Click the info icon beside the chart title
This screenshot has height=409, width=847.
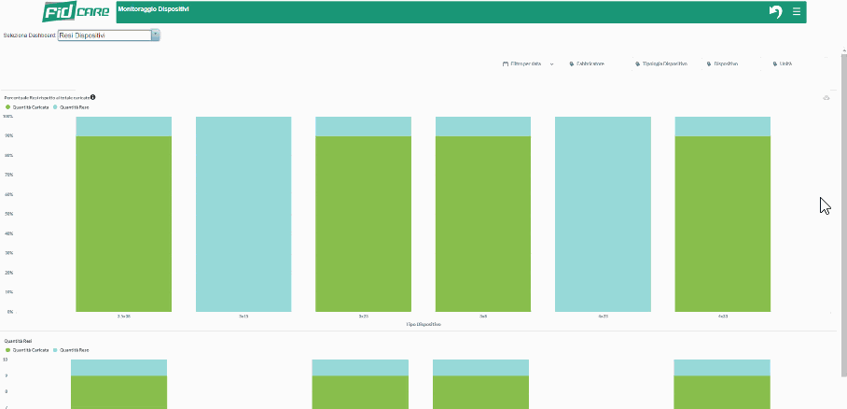pos(93,97)
